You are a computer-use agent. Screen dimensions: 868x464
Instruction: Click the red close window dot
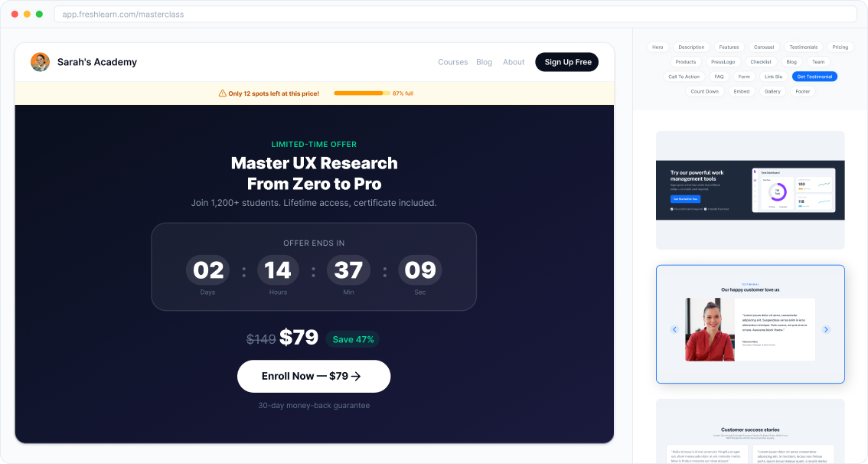(15, 15)
